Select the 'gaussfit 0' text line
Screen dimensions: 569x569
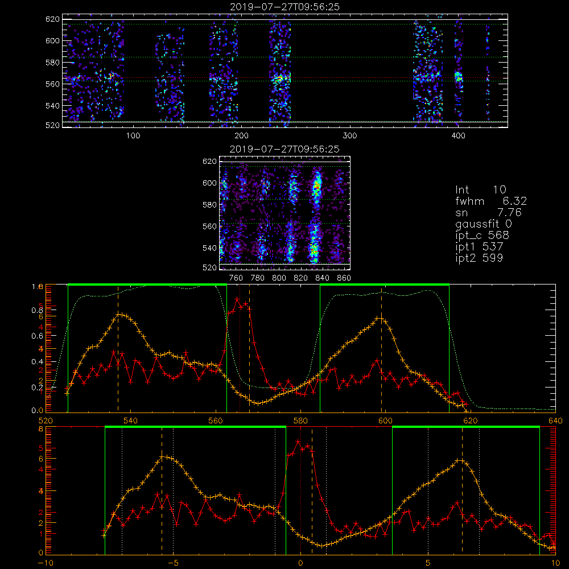click(x=483, y=224)
